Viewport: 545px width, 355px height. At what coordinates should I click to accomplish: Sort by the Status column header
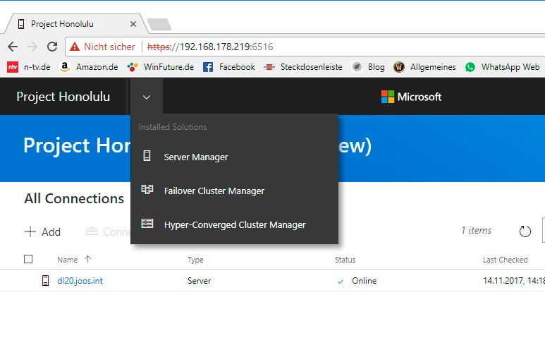(345, 260)
